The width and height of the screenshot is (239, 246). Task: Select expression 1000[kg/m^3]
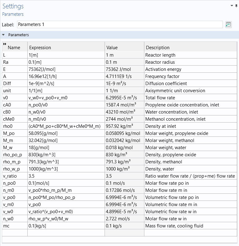click(x=66, y=169)
